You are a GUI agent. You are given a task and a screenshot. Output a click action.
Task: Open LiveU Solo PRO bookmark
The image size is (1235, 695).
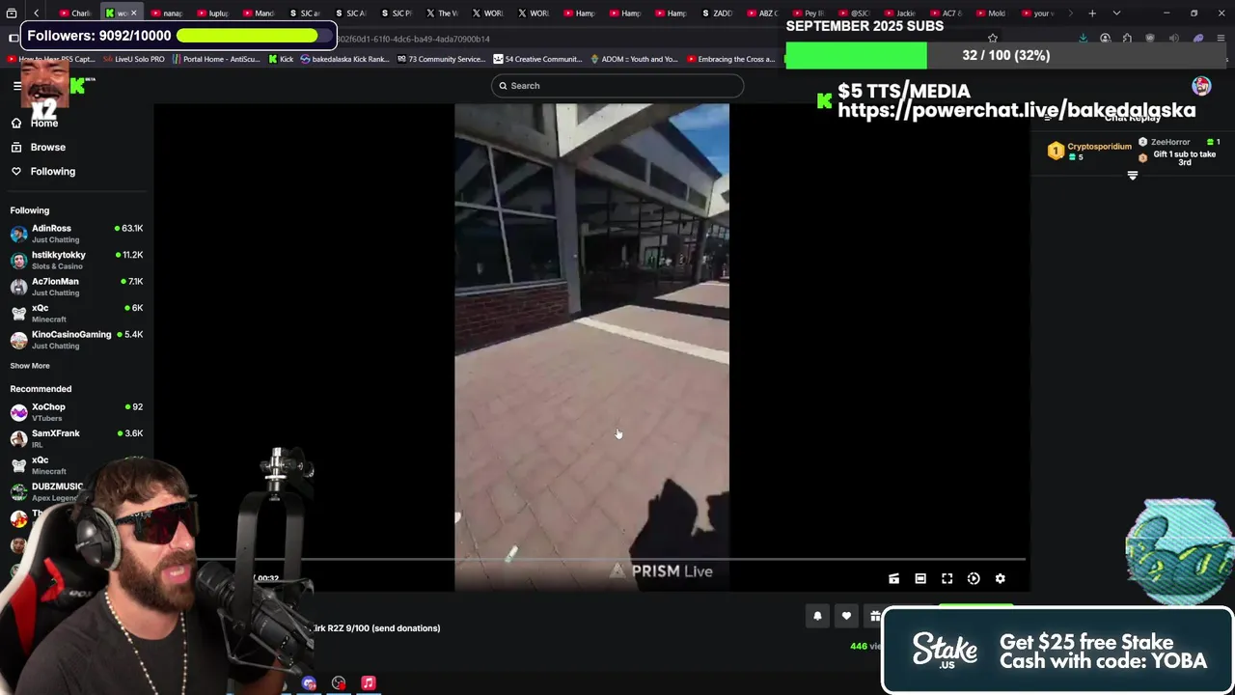pos(134,59)
